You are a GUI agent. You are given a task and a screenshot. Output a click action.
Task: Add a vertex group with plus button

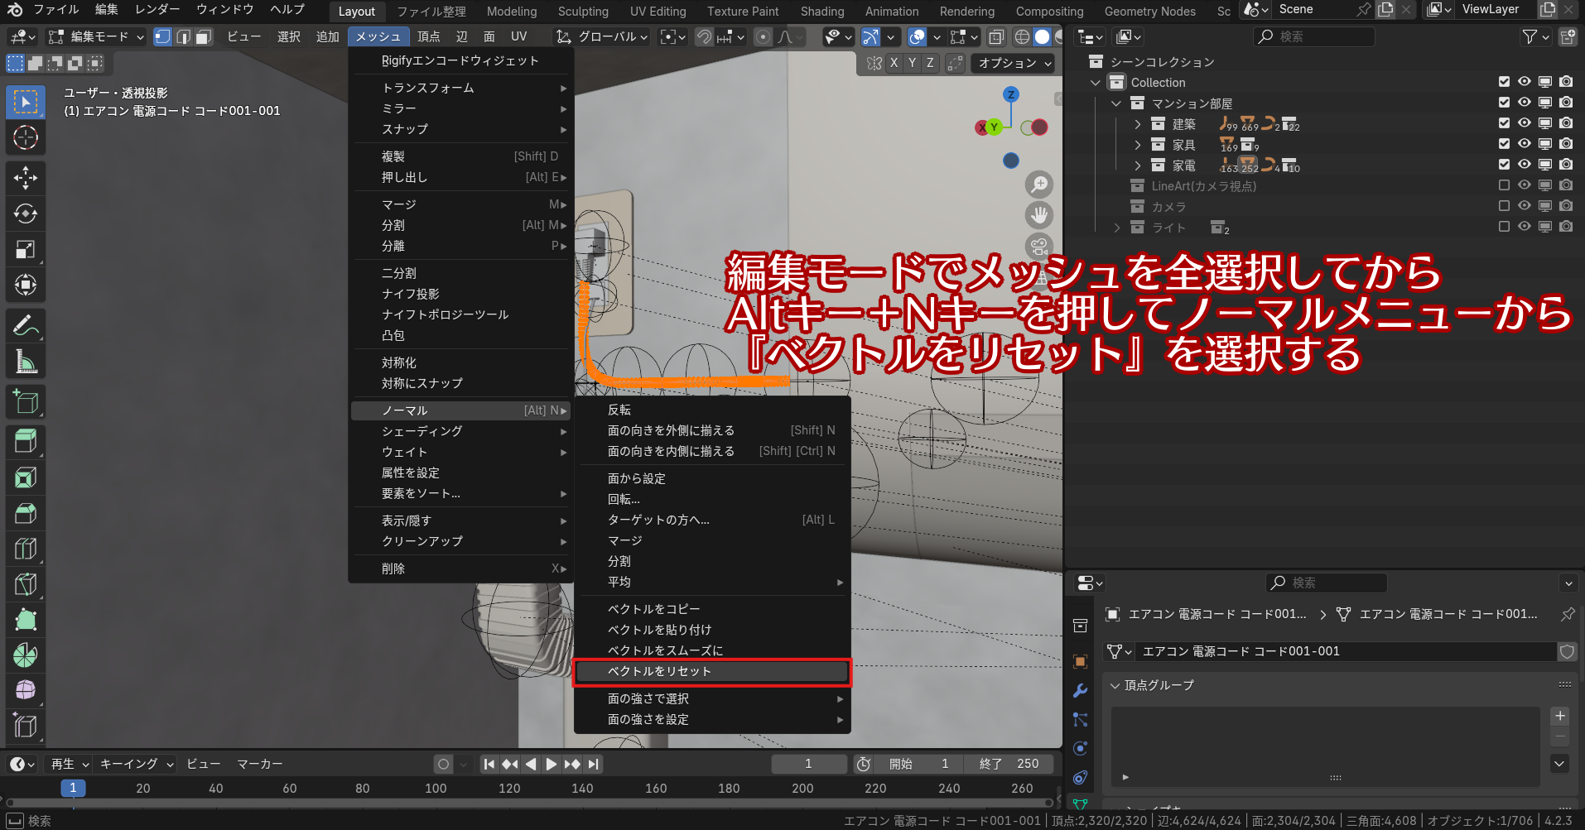coord(1560,716)
